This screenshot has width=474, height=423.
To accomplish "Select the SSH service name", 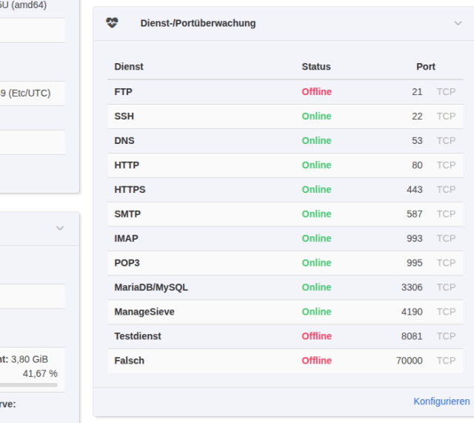I will pos(124,117).
